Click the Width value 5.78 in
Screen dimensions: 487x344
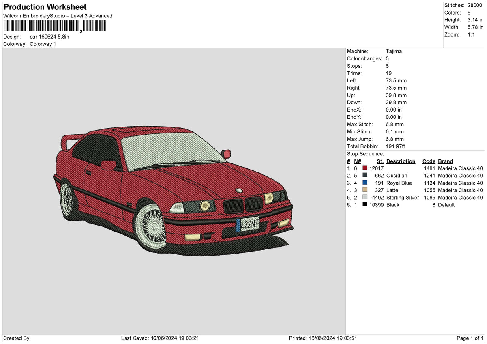[x=475, y=27]
